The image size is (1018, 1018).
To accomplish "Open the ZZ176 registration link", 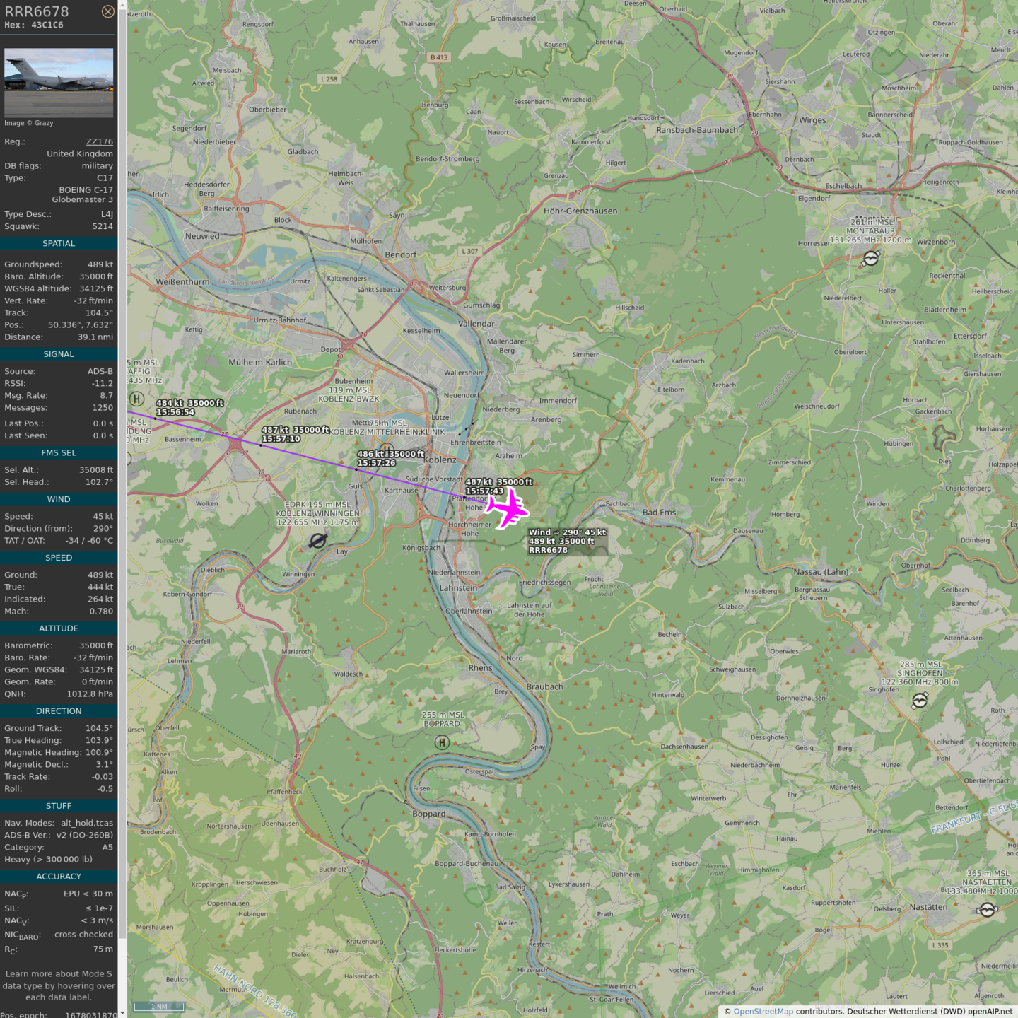I will (x=99, y=141).
